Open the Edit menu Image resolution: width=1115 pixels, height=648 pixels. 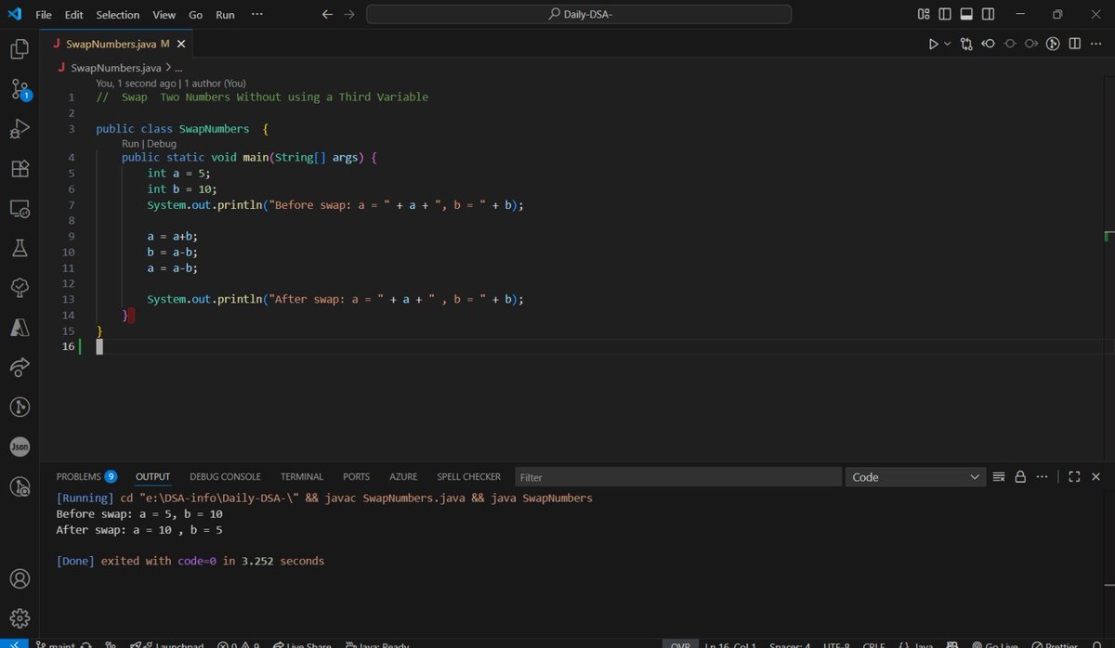74,15
